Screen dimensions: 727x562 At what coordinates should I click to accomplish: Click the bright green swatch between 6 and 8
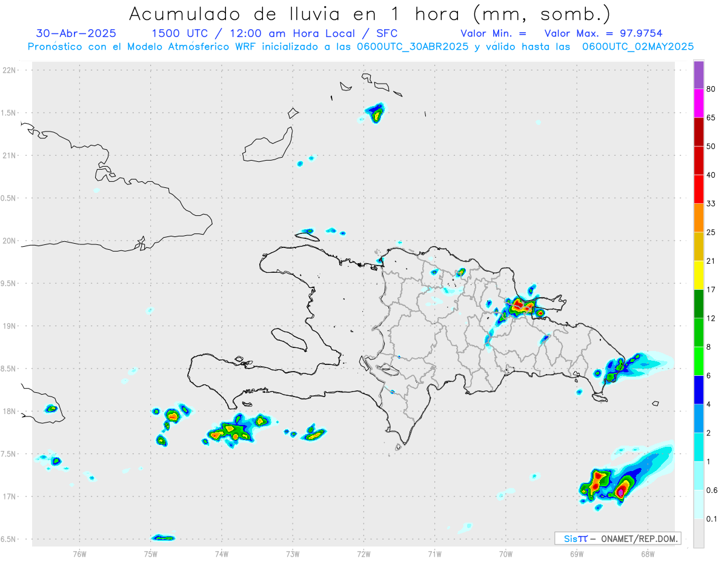click(x=699, y=361)
